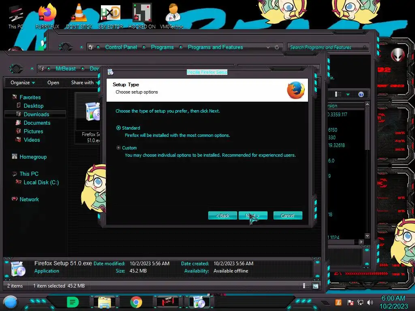
Task: Click Next to continue Firefox setup
Action: [x=253, y=215]
